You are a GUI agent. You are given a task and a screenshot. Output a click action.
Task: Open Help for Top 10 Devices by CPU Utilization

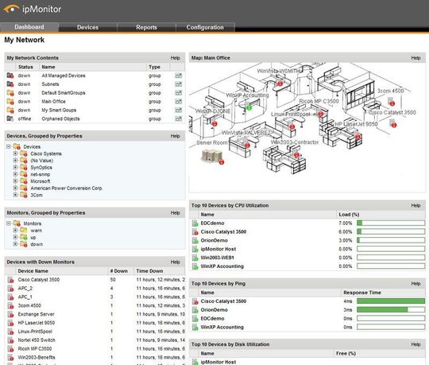pos(415,205)
